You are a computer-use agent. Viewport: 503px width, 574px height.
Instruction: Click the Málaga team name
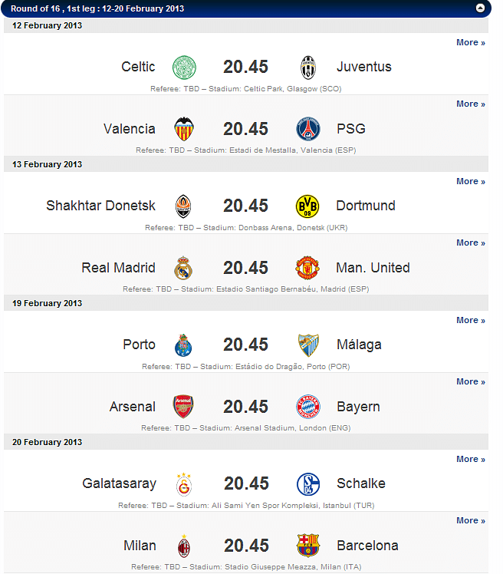point(359,345)
